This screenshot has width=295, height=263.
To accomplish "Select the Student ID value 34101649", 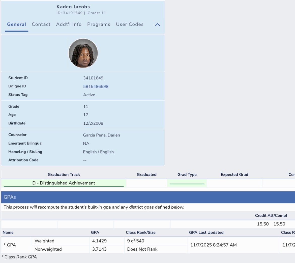I will coord(93,78).
